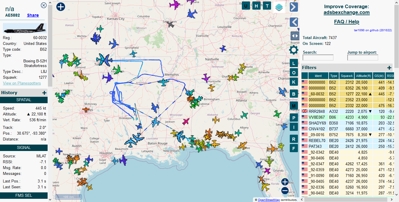Toggle the F map button

click(x=294, y=148)
